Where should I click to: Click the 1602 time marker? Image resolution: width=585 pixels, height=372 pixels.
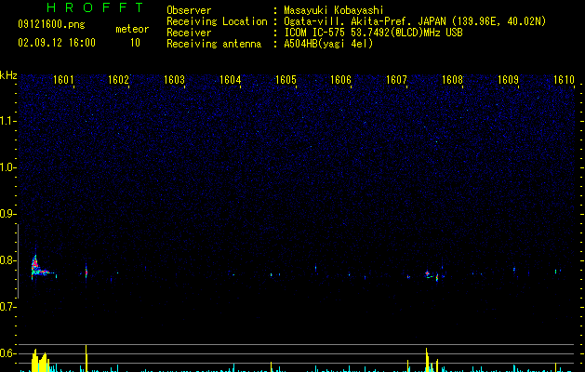(x=119, y=79)
